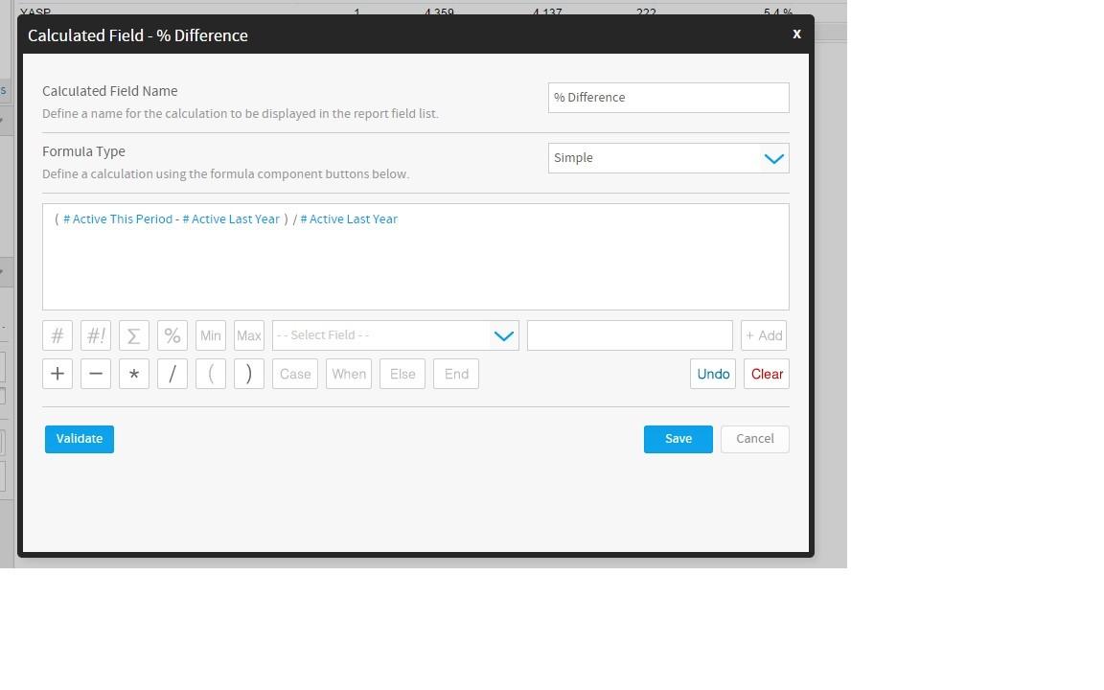Undo last formula change
This screenshot has height=690, width=1104.
[713, 374]
